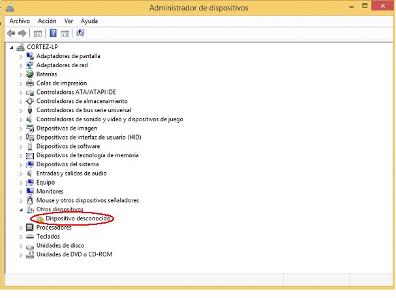Click the Dispositivos de imagen camera icon
Image resolution: width=396 pixels, height=298 pixels.
click(x=30, y=128)
